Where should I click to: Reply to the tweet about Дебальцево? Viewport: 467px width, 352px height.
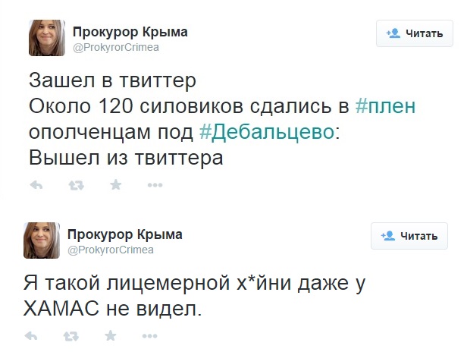(34, 184)
